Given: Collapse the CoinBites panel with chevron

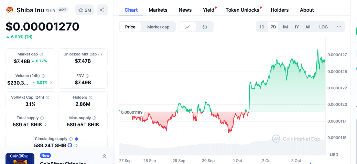Looking at the screenshot, I should click(104, 156).
